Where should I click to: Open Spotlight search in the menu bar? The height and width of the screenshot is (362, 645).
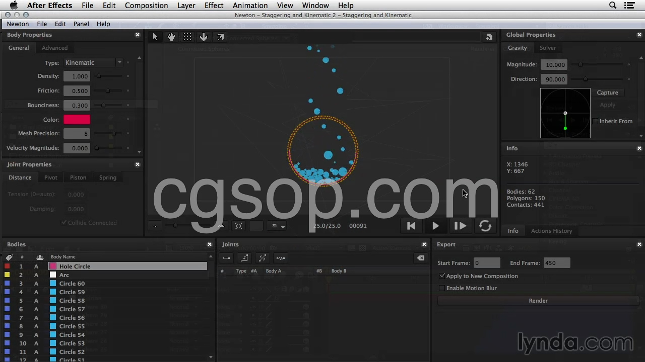point(613,6)
